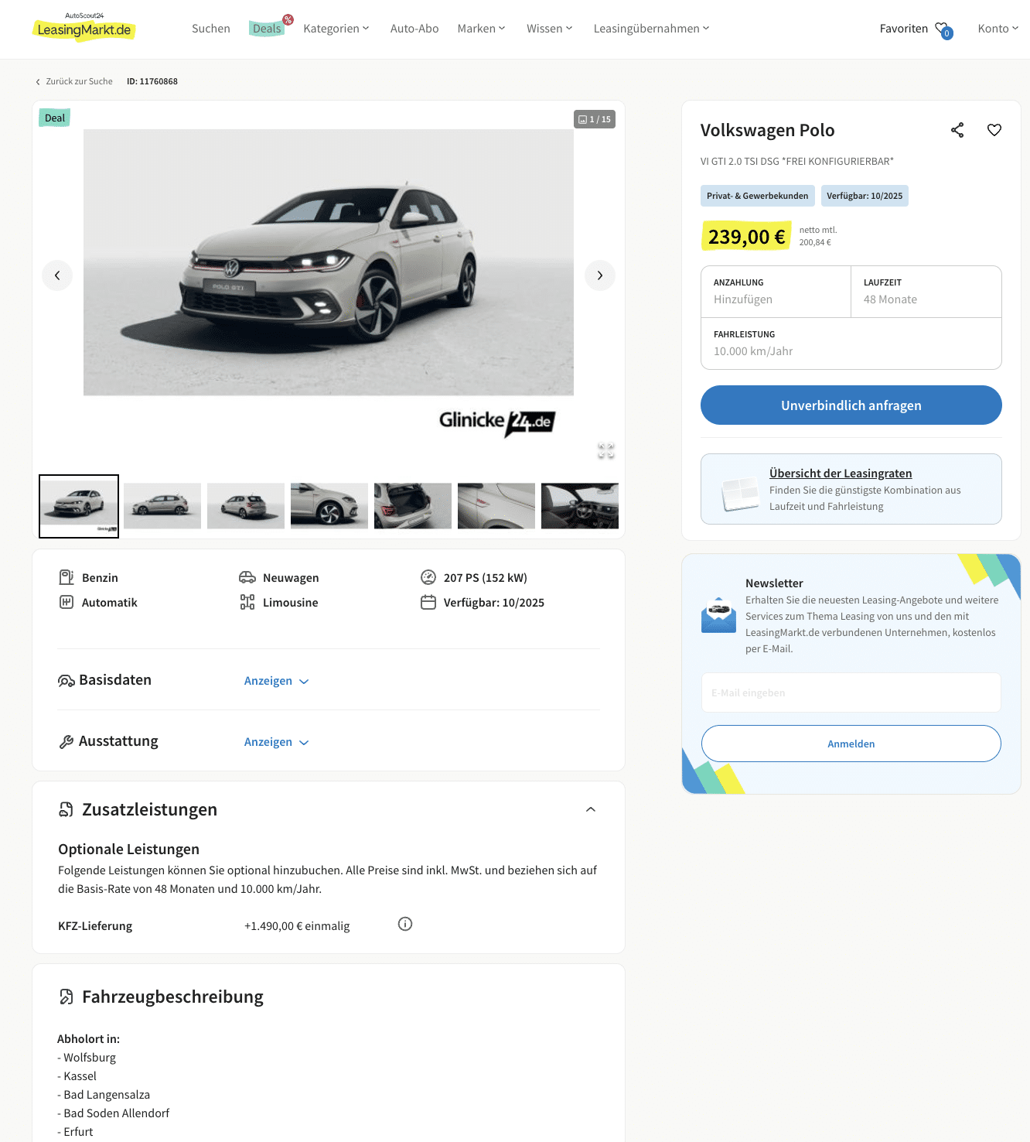
Task: Show next car image arrow
Action: coord(600,275)
